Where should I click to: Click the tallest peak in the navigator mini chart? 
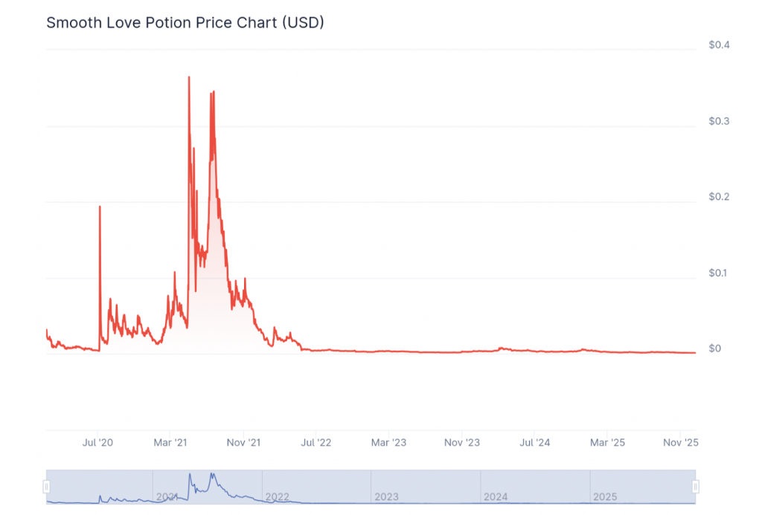coord(190,474)
